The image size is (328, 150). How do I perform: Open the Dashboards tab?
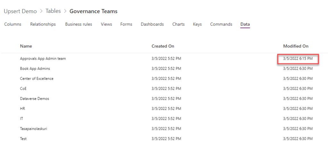click(x=152, y=24)
